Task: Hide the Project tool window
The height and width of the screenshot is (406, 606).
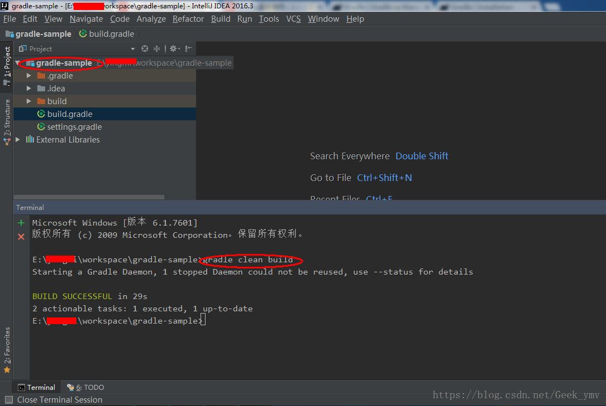Action: coord(189,48)
